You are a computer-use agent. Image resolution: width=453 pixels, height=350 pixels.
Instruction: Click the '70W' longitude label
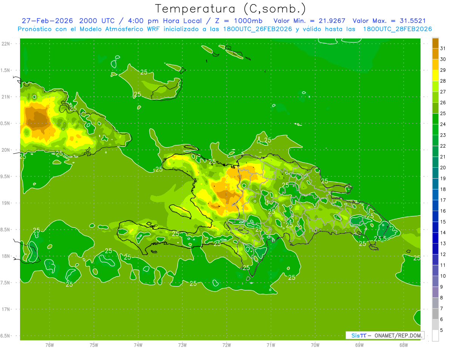(315, 345)
